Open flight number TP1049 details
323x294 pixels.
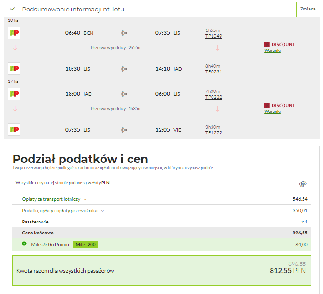213,36
